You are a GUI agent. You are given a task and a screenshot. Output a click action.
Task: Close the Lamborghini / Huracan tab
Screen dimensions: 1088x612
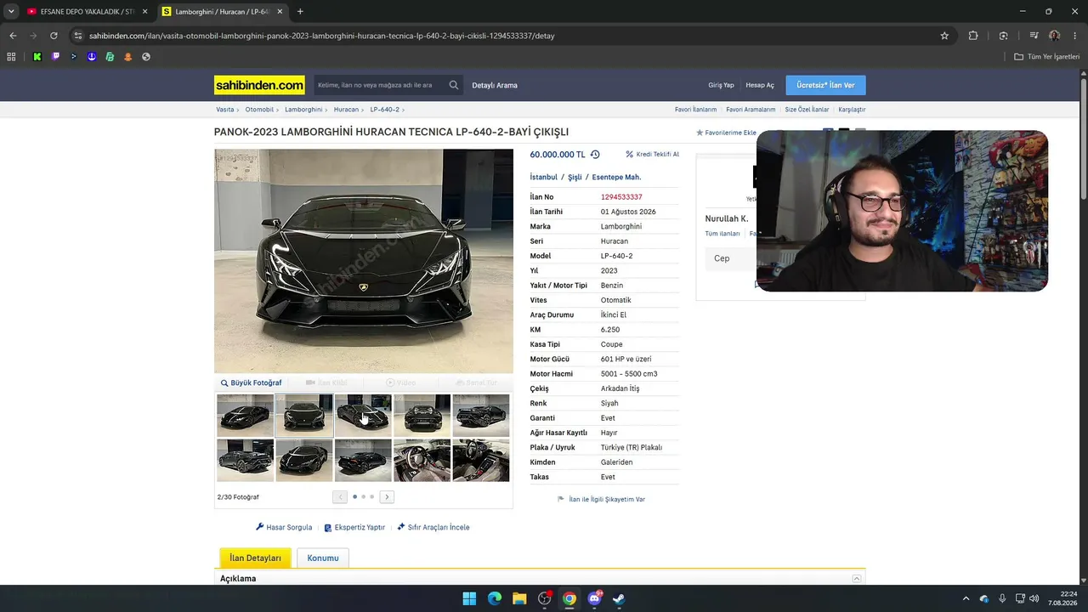tap(280, 12)
